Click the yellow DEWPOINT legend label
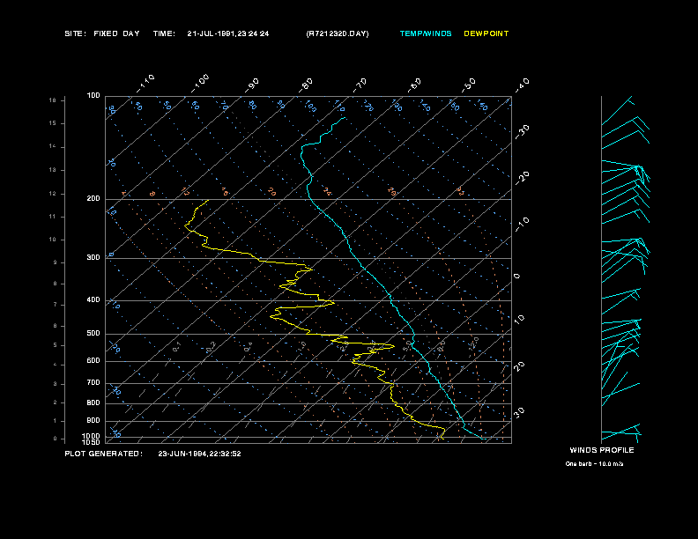This screenshot has height=539, width=698. tap(486, 33)
